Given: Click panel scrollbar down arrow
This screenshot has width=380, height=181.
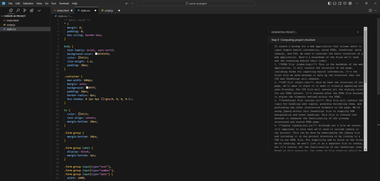Looking at the screenshot, I should coord(365,149).
